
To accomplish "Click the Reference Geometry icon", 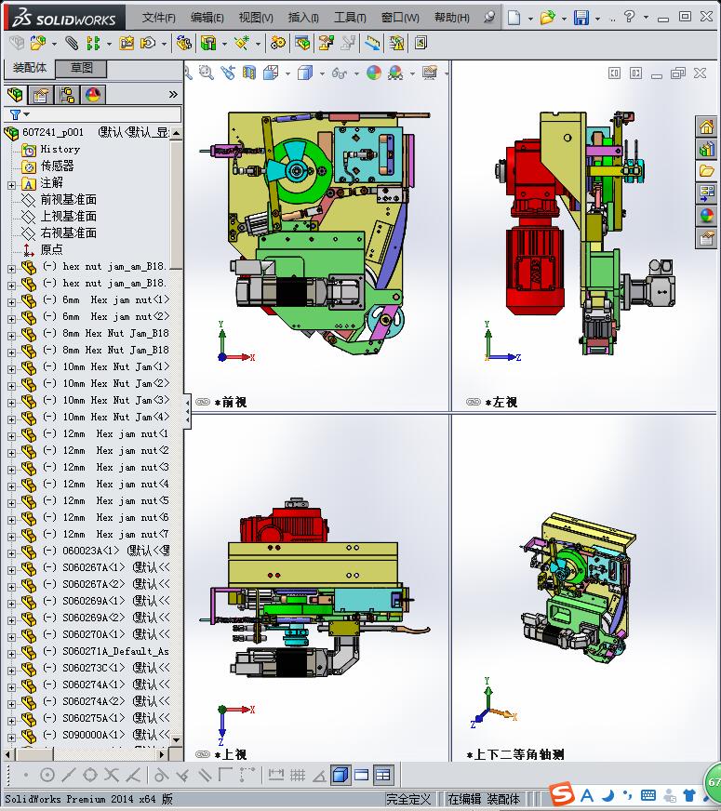I will (x=242, y=43).
